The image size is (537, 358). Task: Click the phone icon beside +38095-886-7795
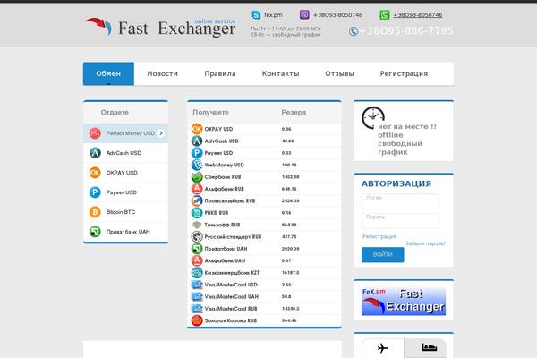click(354, 31)
